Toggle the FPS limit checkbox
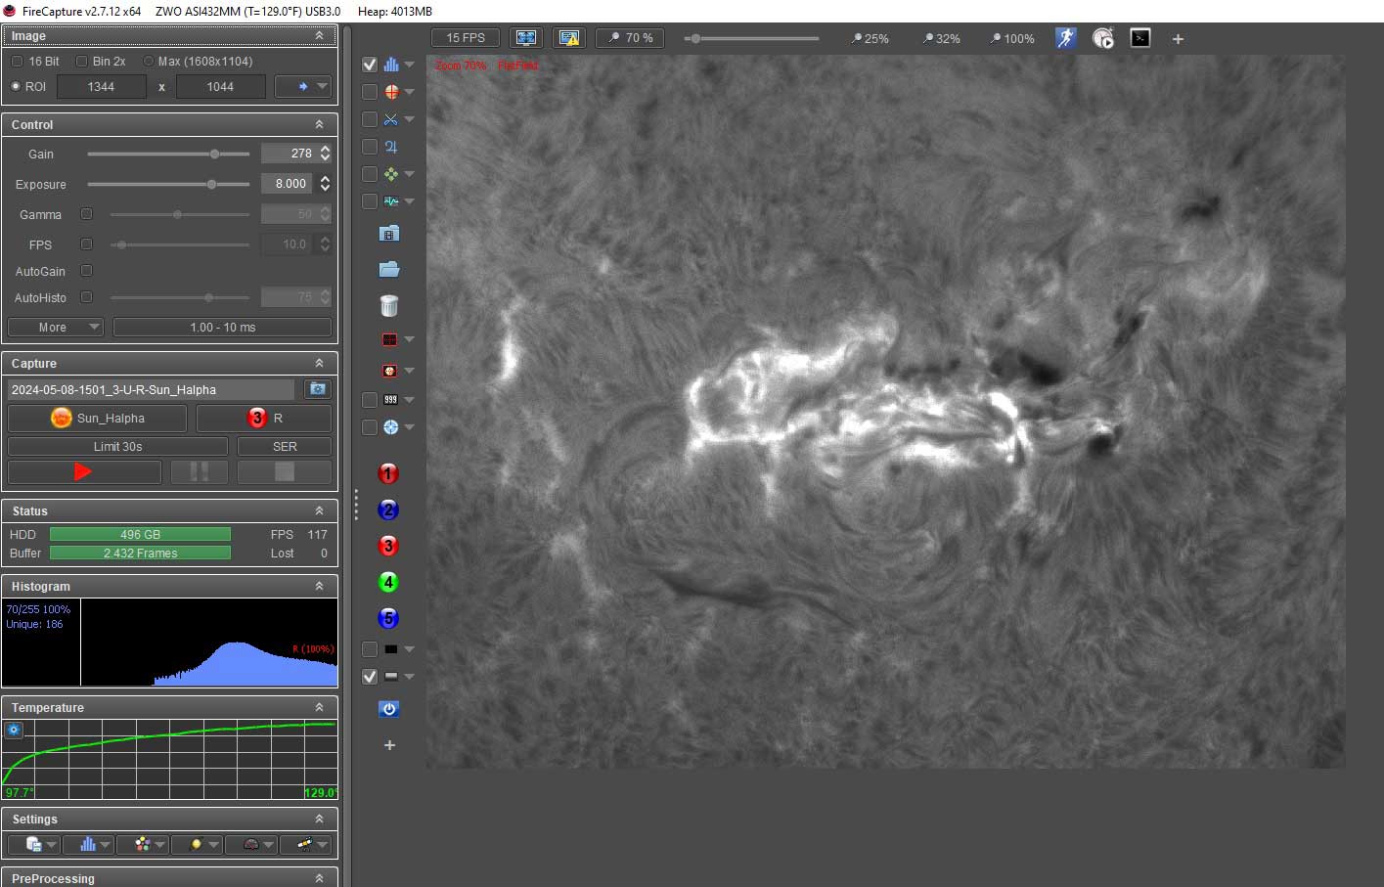 click(86, 244)
